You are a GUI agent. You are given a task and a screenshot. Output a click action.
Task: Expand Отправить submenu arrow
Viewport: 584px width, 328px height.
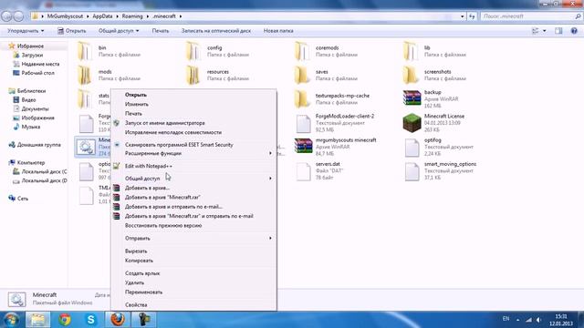point(270,238)
